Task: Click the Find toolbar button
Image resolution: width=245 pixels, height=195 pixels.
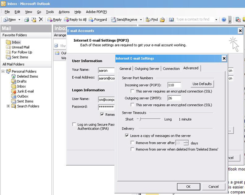Action: (x=151, y=20)
